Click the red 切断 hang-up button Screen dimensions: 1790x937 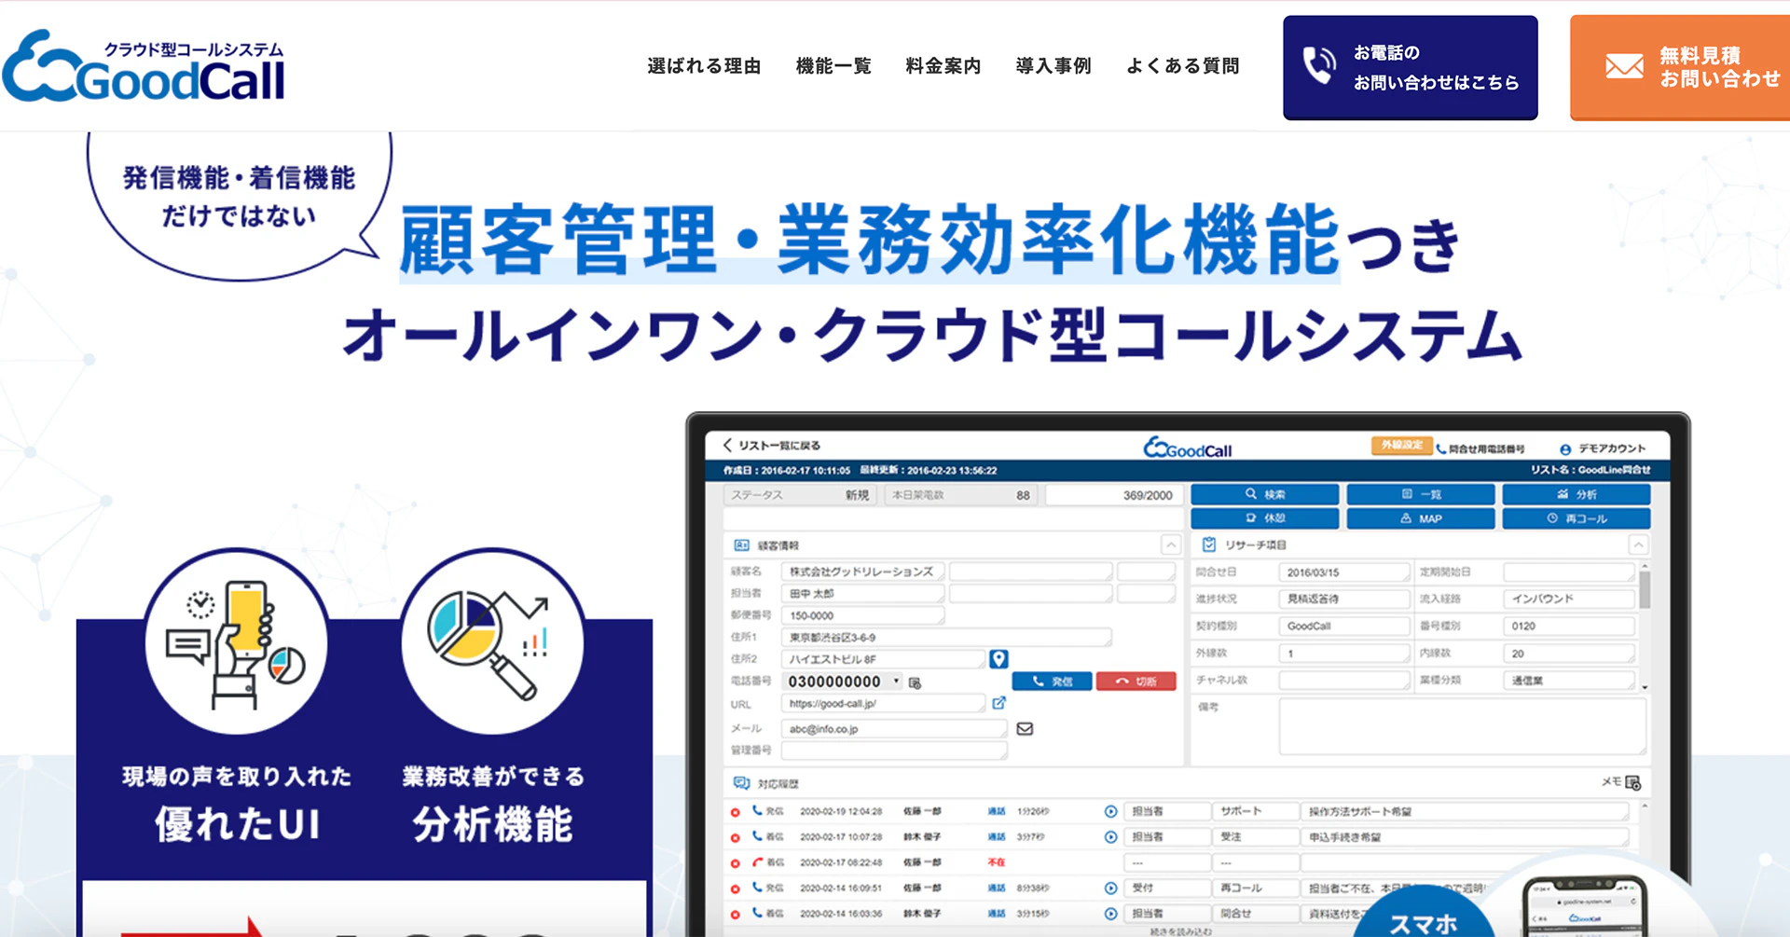[x=1136, y=682]
